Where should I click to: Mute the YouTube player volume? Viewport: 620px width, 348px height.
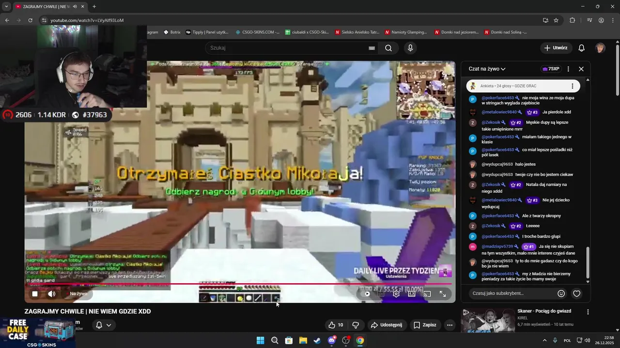click(52, 294)
